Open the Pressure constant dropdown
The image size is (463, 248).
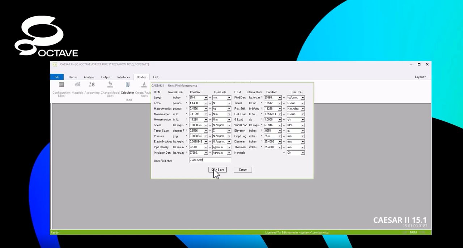(206, 136)
